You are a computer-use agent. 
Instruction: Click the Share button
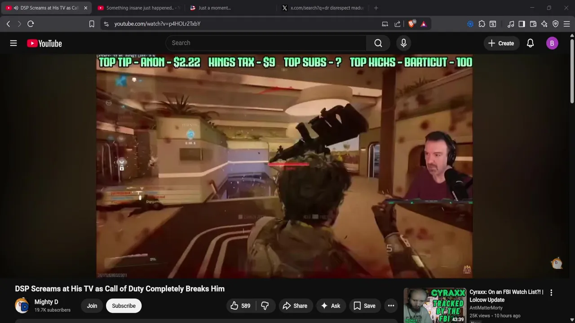pyautogui.click(x=295, y=306)
